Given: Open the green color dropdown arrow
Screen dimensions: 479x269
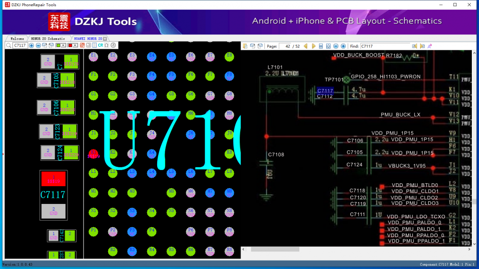Looking at the screenshot, I should click(63, 45).
